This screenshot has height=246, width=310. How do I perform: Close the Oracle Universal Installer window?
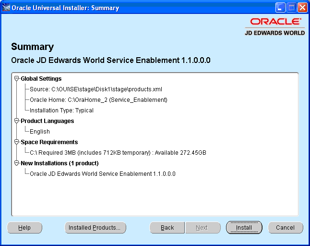tap(302, 8)
